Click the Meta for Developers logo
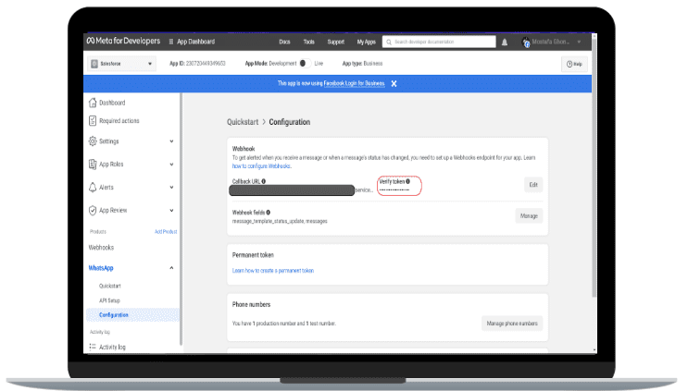 tap(123, 41)
